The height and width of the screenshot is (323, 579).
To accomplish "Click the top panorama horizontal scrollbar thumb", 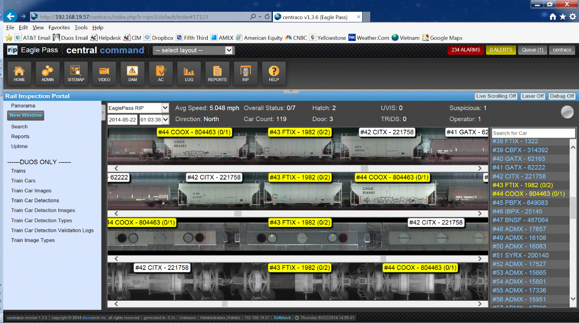I will click(364, 168).
